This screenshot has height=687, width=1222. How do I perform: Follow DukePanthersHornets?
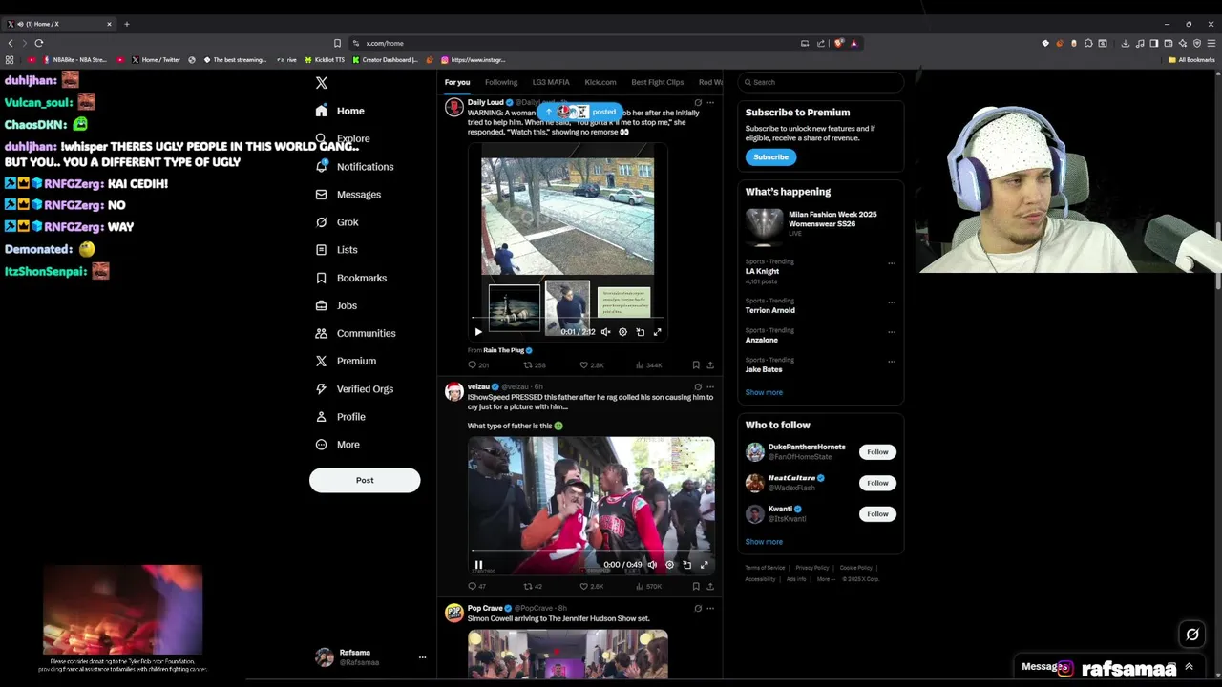coord(877,451)
